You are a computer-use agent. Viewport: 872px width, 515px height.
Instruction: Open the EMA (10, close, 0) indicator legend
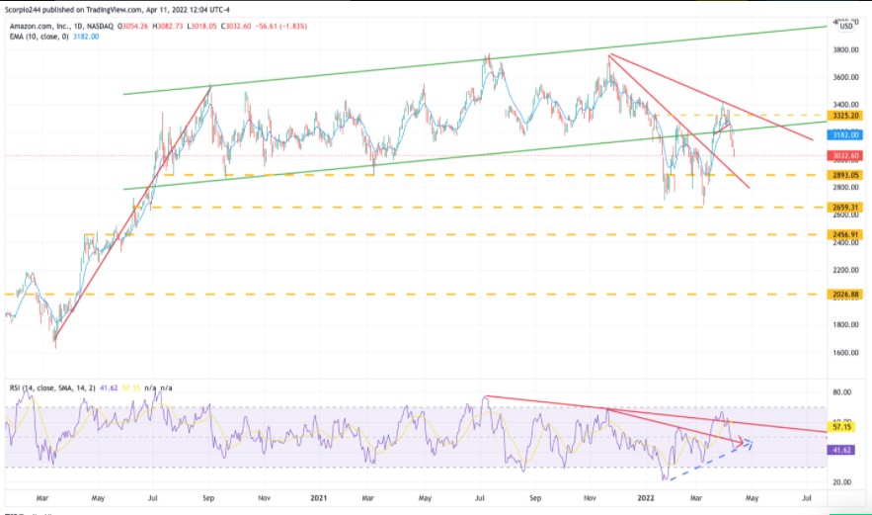point(39,37)
